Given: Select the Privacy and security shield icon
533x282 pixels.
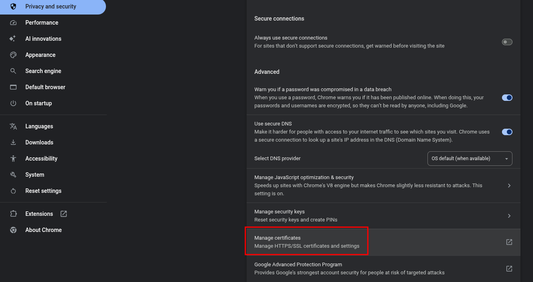Looking at the screenshot, I should pyautogui.click(x=13, y=6).
